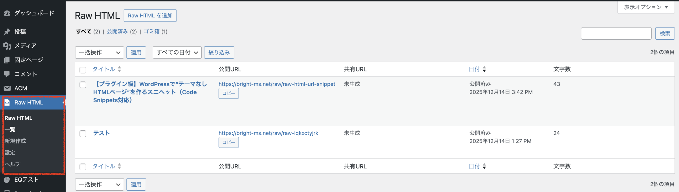Sort by bottom 日付 column header
Screen dimensions: 679x192
point(475,166)
